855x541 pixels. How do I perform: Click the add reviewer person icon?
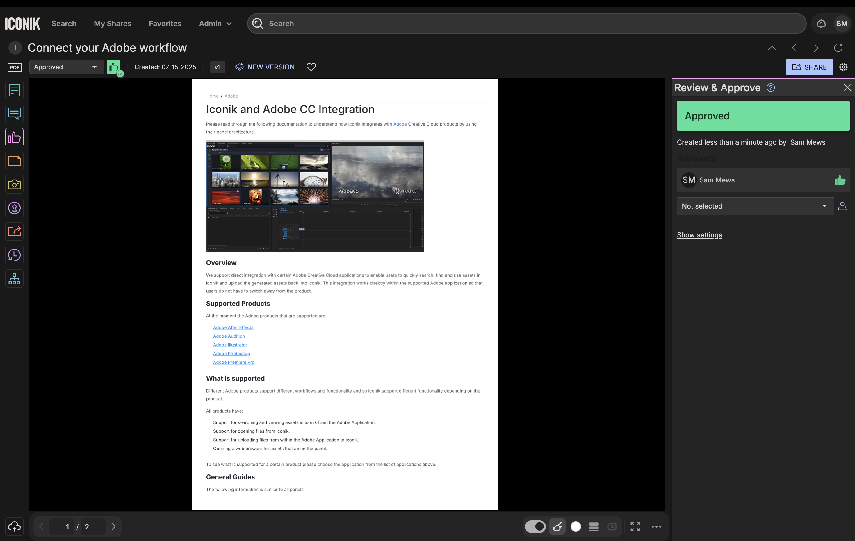[842, 206]
